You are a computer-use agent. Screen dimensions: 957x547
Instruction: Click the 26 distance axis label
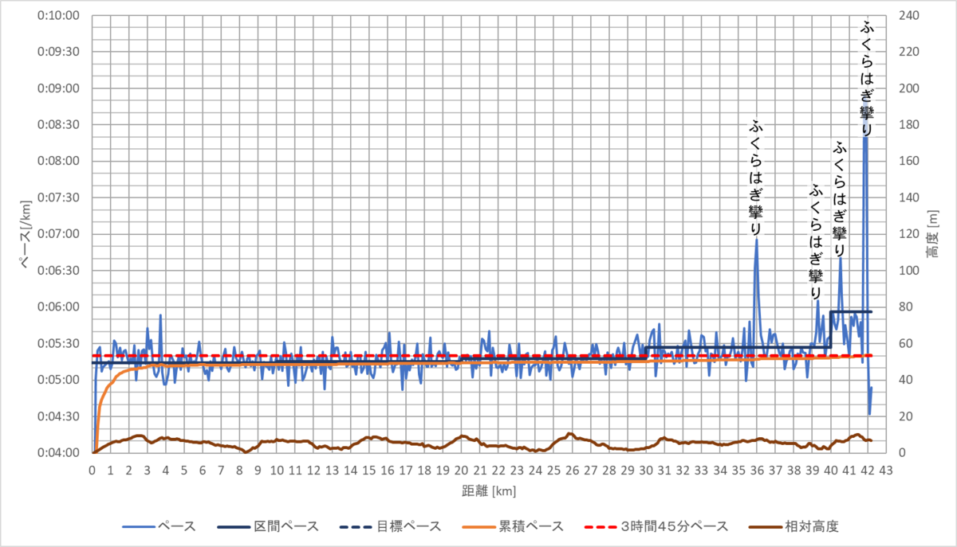[572, 470]
